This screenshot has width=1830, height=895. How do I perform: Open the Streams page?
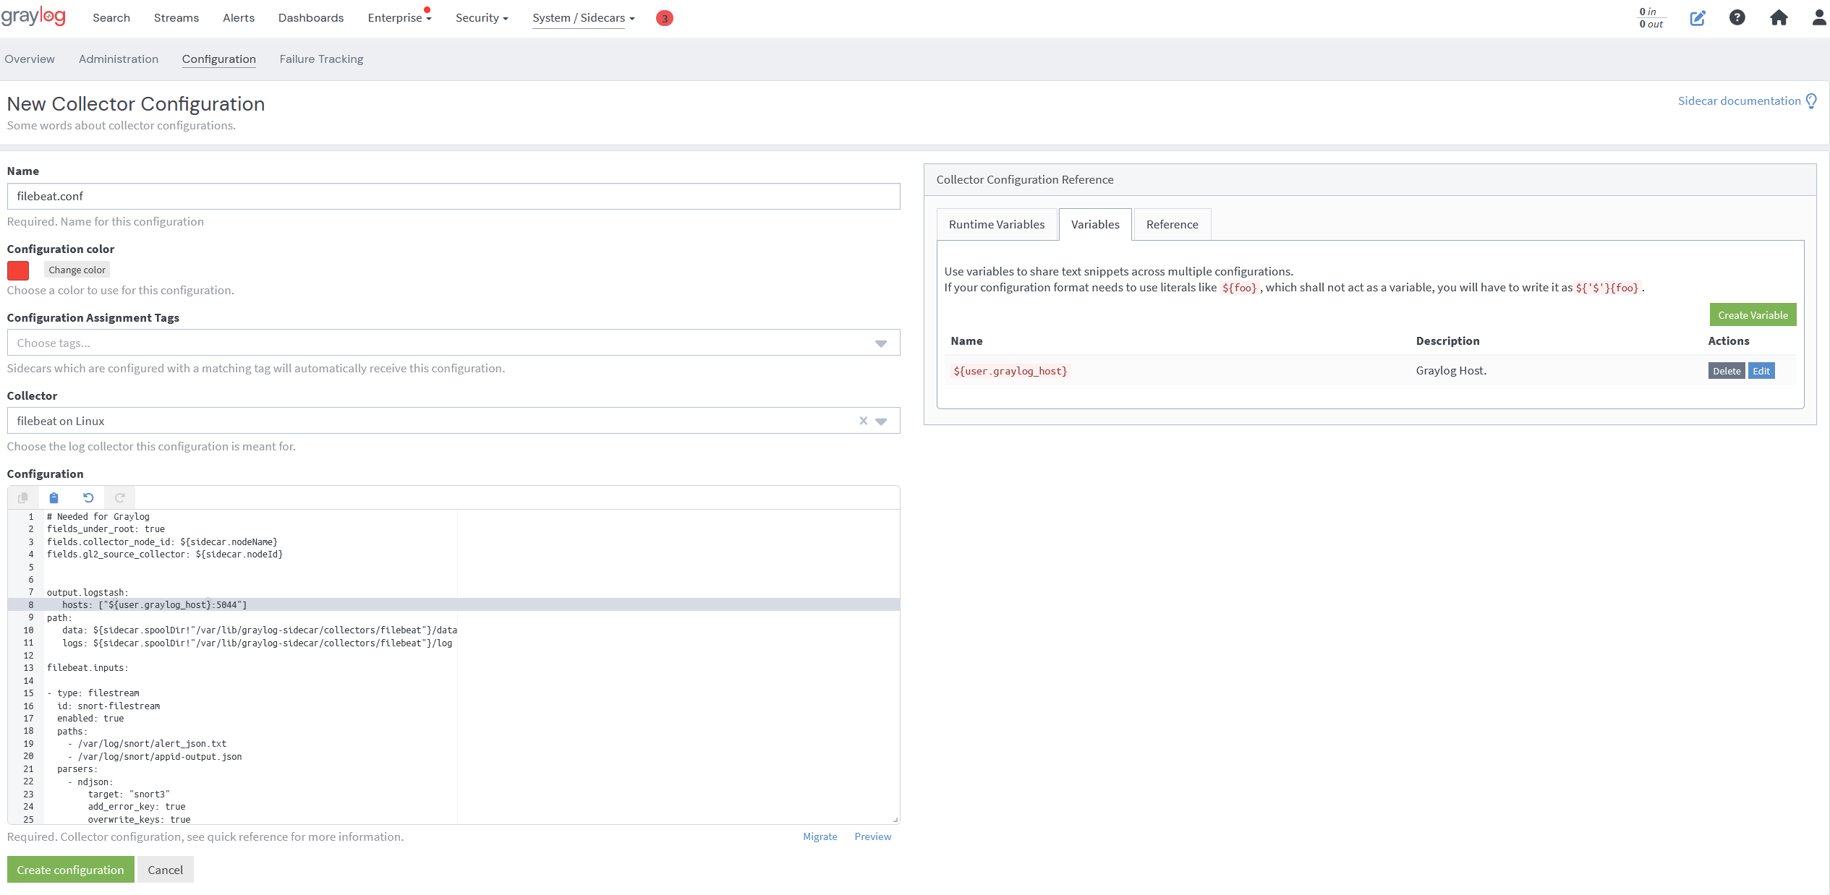pyautogui.click(x=176, y=18)
